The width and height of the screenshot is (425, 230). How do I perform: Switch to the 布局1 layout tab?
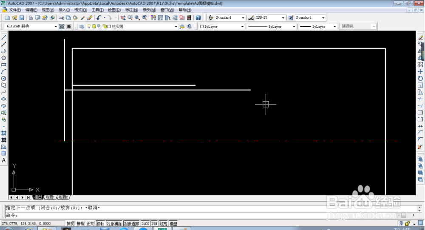(x=50, y=197)
